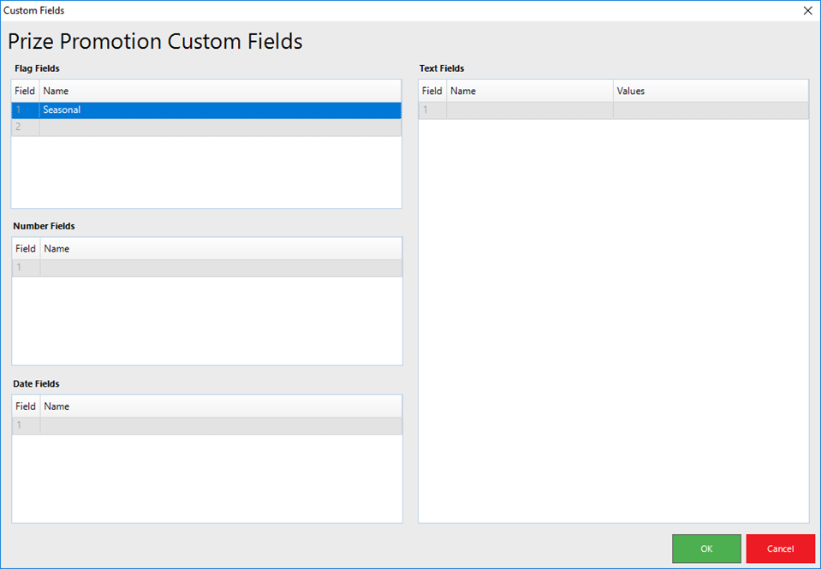Click Name column header in Date Fields
Image resolution: width=821 pixels, height=569 pixels.
click(221, 406)
